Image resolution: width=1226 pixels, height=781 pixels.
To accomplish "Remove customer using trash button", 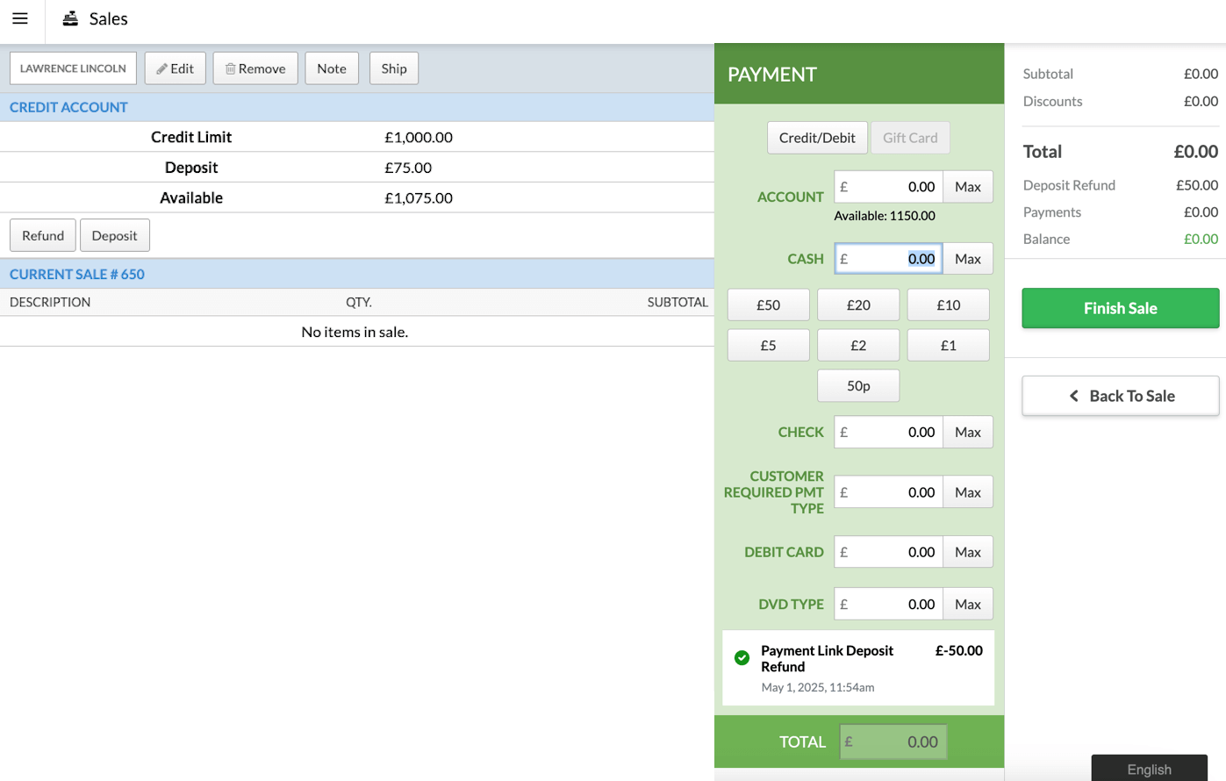I will click(255, 68).
